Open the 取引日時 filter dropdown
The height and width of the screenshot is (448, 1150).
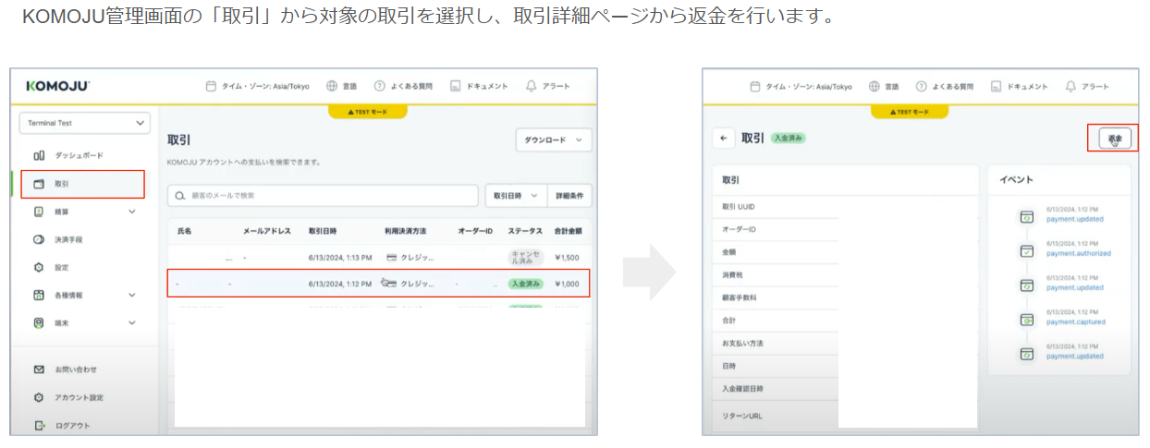coord(514,196)
